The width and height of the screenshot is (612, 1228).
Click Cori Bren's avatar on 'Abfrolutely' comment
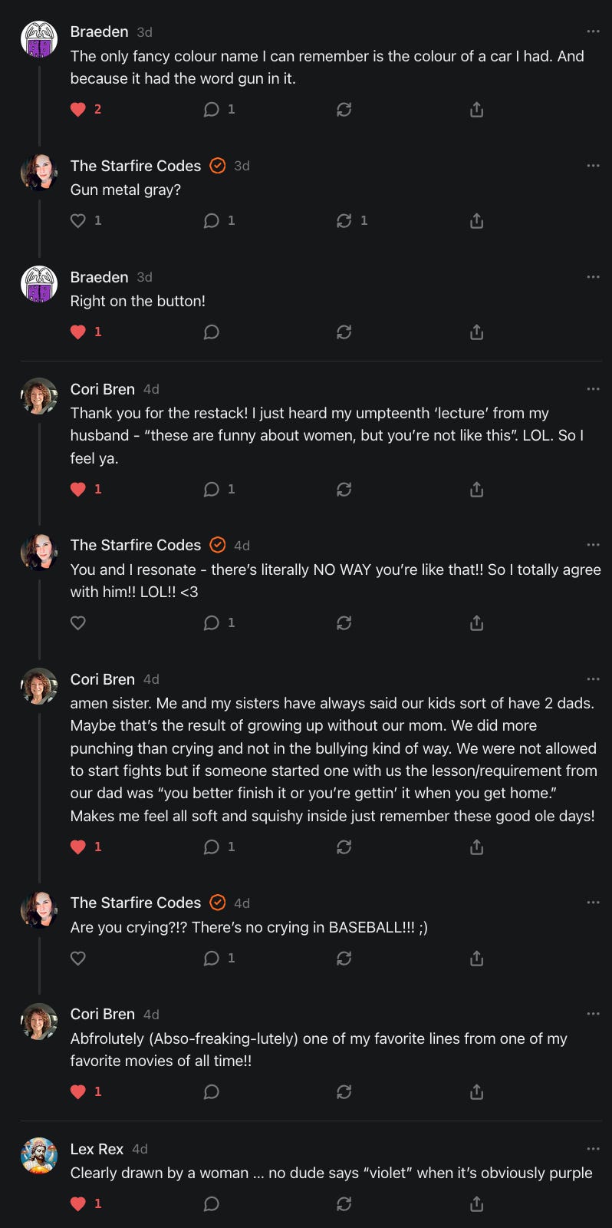(39, 1022)
